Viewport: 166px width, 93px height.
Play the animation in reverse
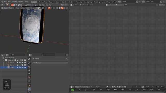(x=117, y=87)
